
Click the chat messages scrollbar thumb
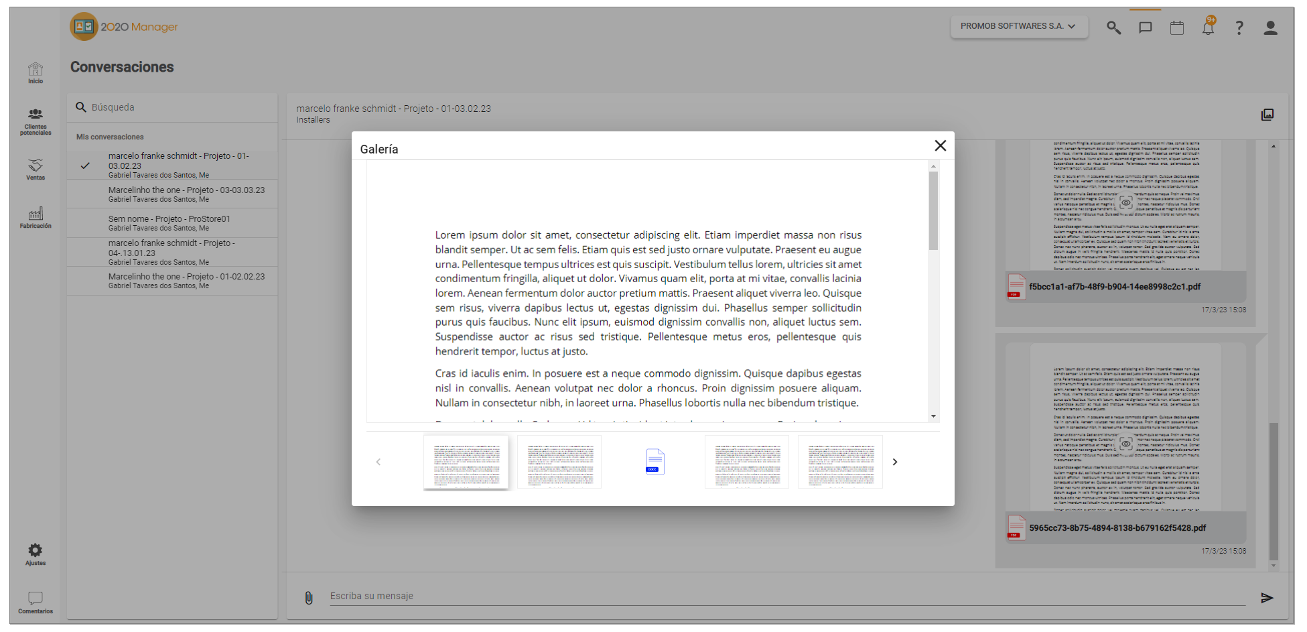click(x=1274, y=491)
